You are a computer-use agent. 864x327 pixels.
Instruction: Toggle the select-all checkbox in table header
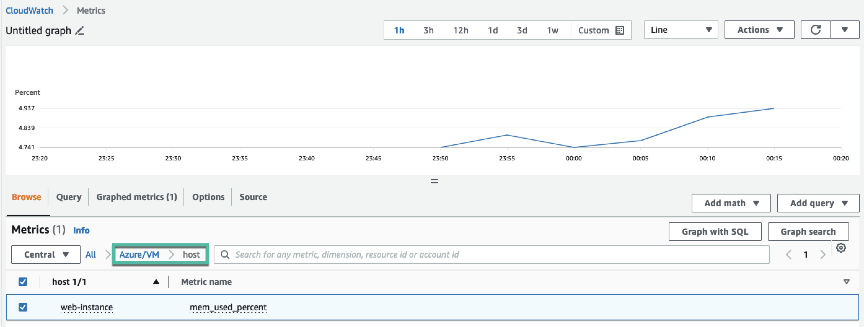point(23,282)
